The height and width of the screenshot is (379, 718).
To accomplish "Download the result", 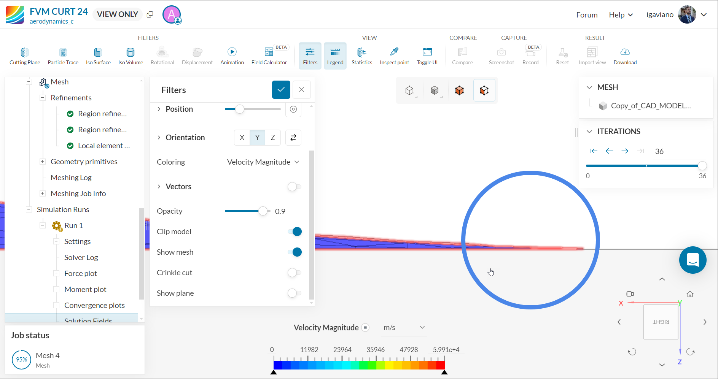I will point(625,56).
